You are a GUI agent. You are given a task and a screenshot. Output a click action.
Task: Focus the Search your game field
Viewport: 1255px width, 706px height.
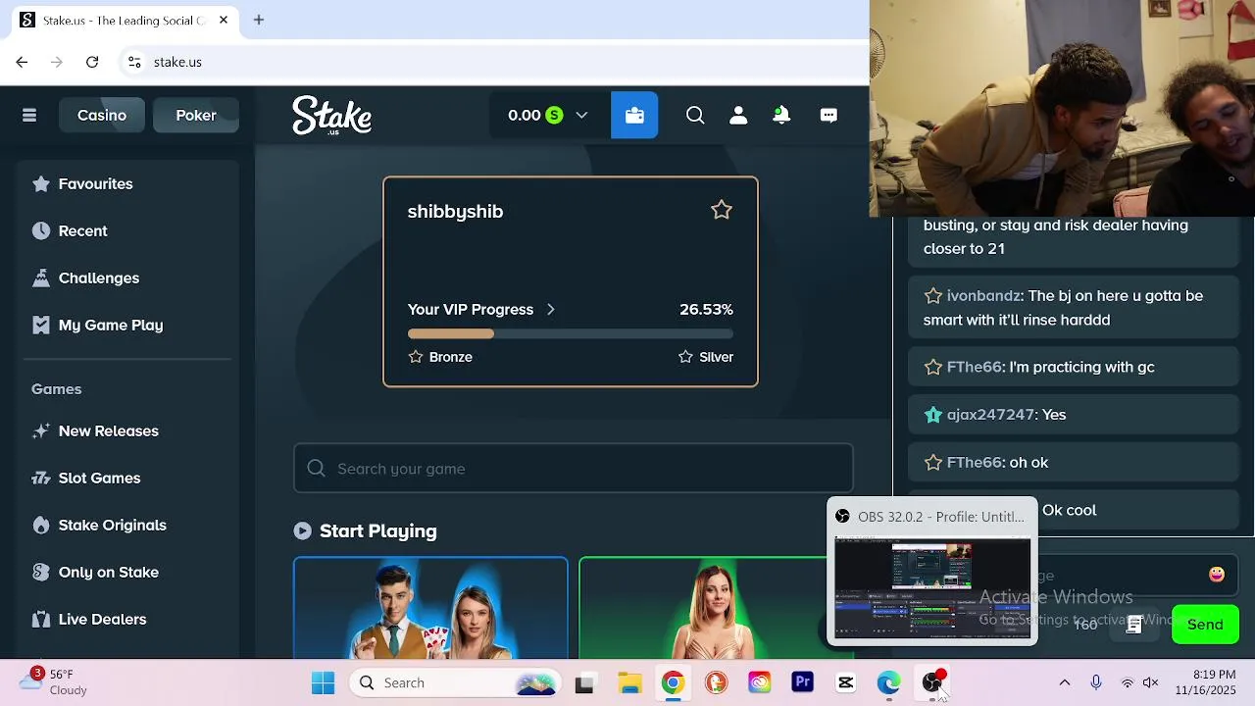pyautogui.click(x=574, y=469)
